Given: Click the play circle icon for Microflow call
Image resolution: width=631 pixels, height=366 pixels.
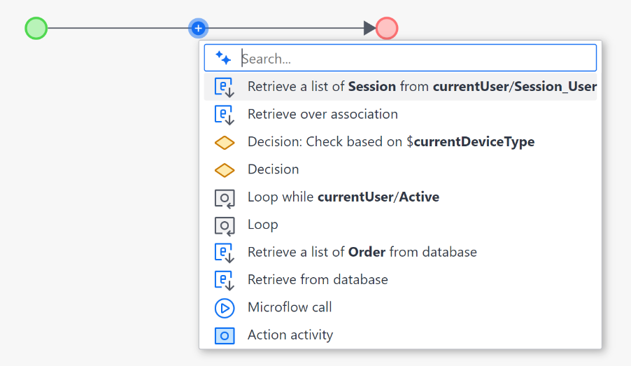Looking at the screenshot, I should (x=224, y=308).
